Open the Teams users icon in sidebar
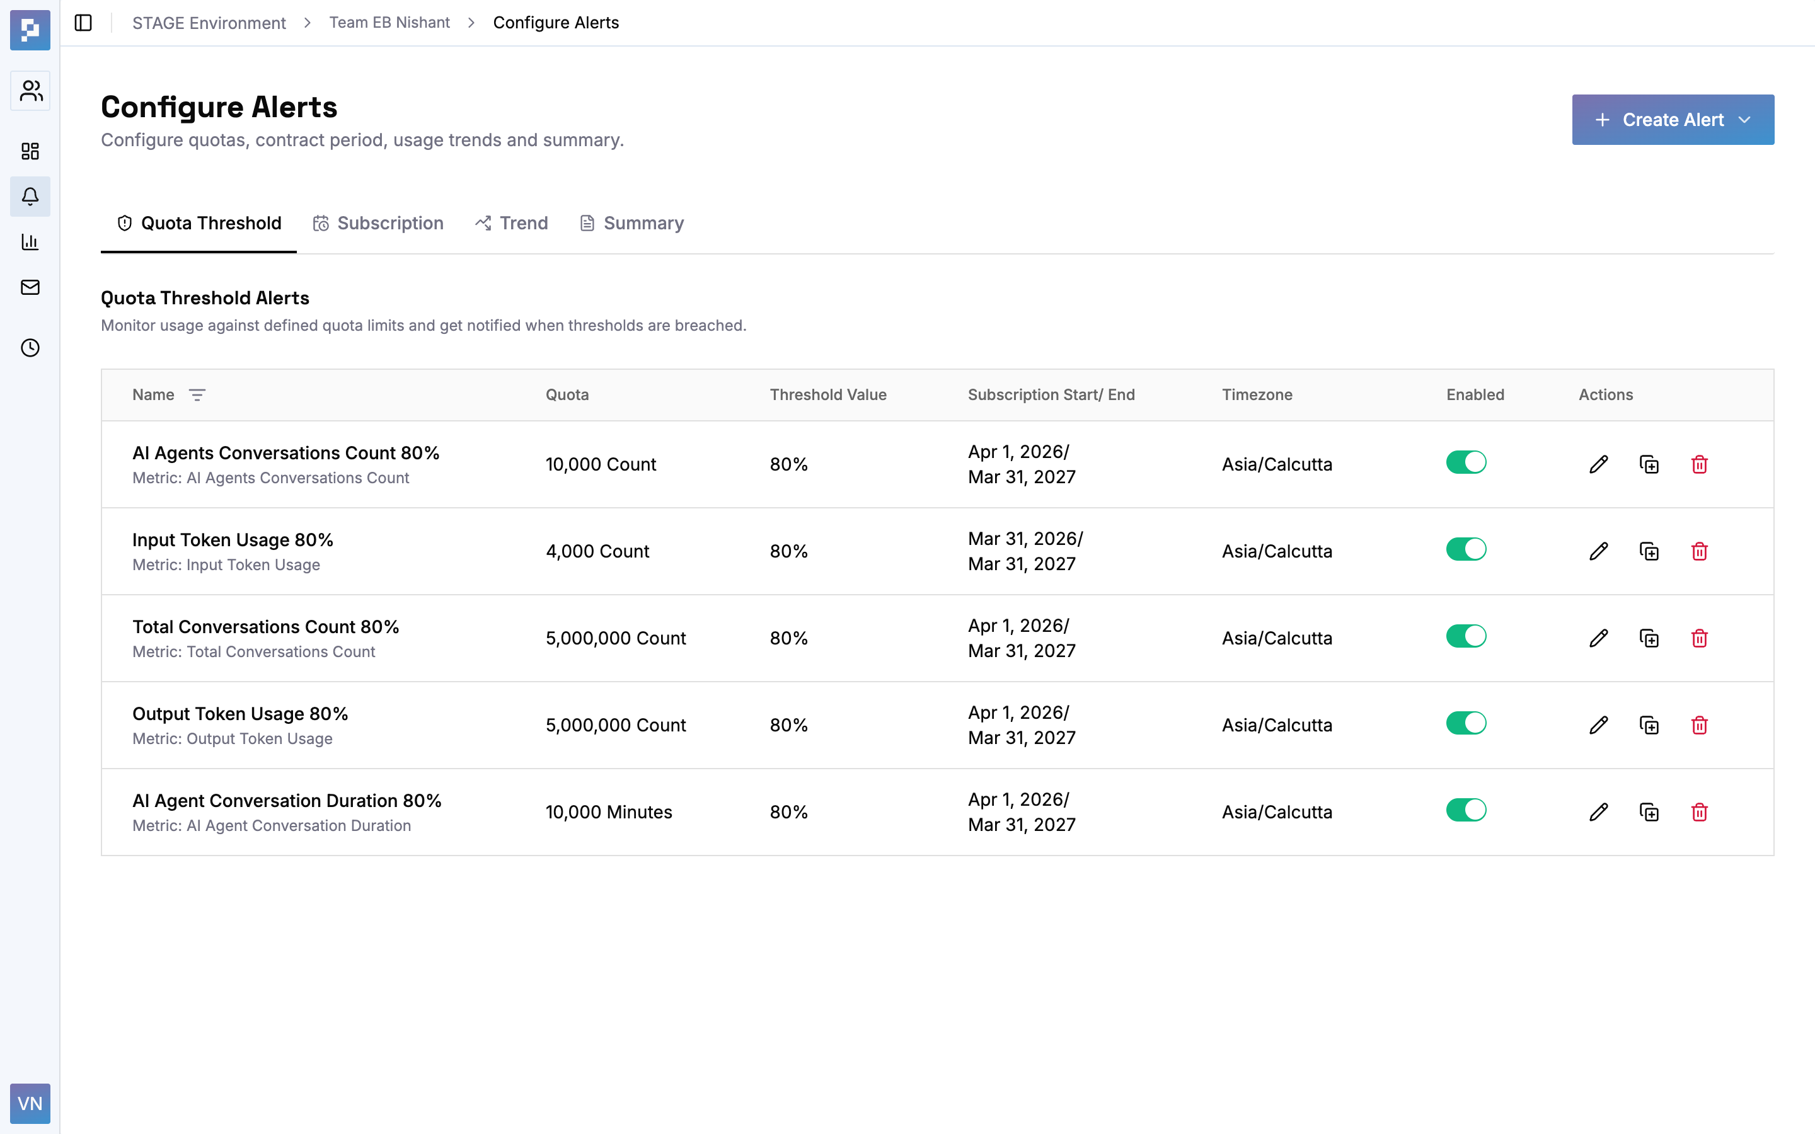1815x1134 pixels. (x=30, y=91)
